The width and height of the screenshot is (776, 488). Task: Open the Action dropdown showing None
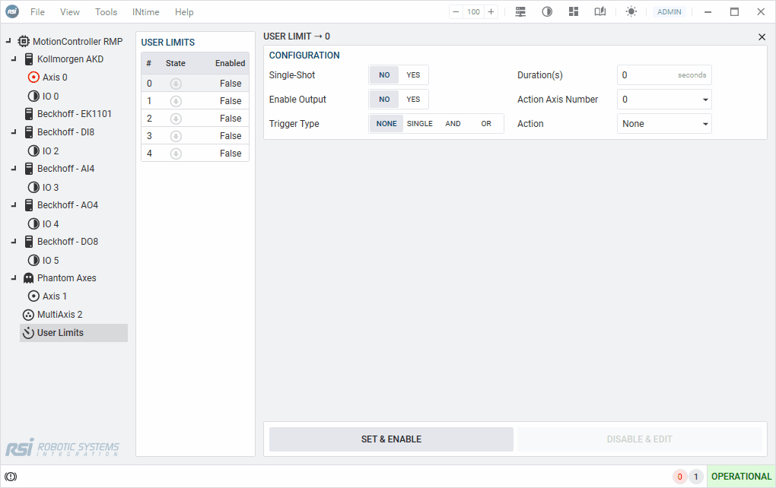point(664,124)
